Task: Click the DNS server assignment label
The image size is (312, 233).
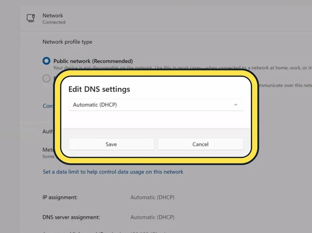Action: pyautogui.click(x=71, y=217)
